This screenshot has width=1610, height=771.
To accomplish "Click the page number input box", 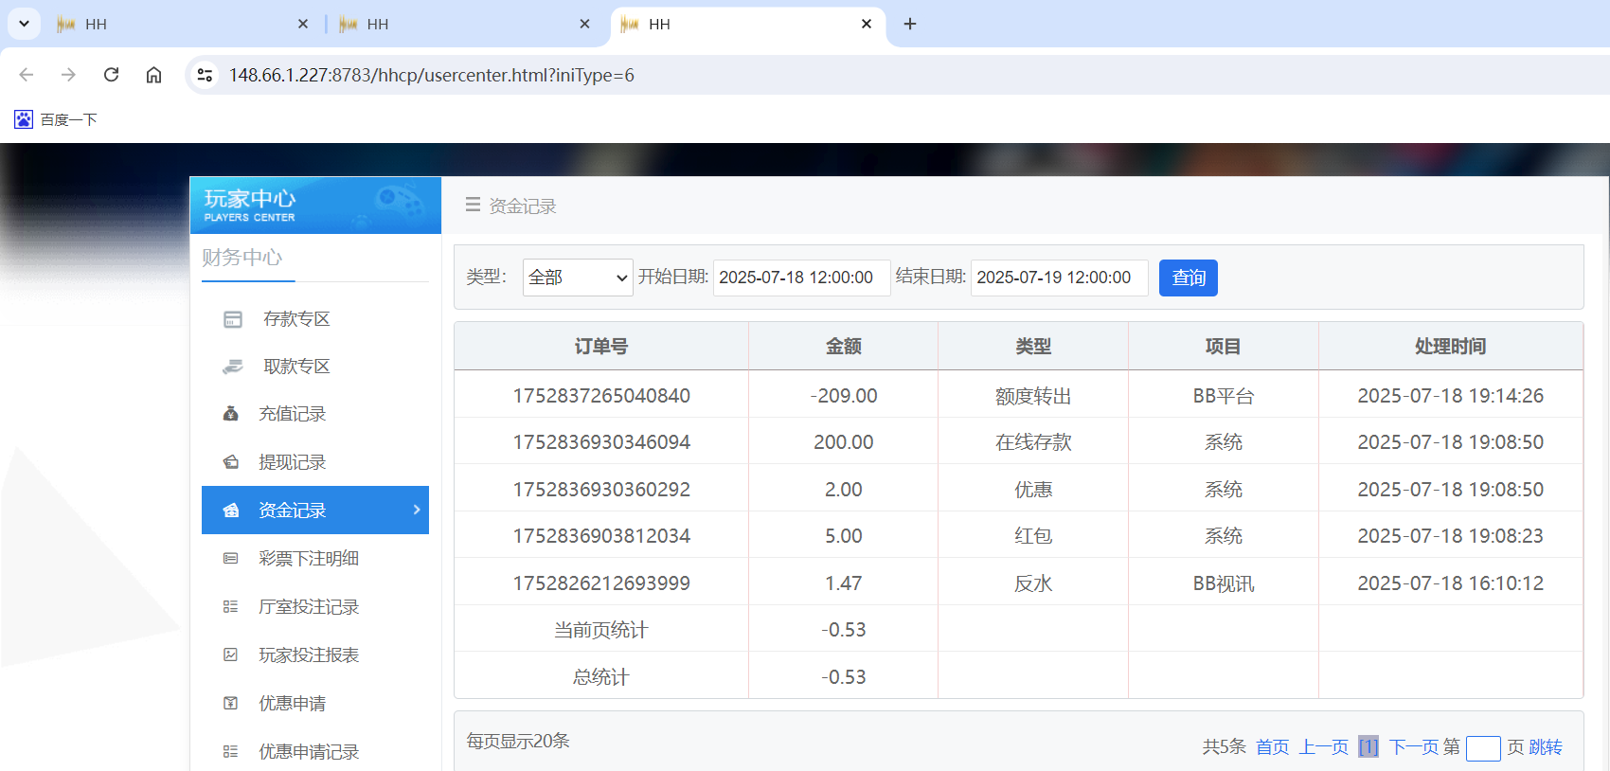I will [x=1482, y=748].
